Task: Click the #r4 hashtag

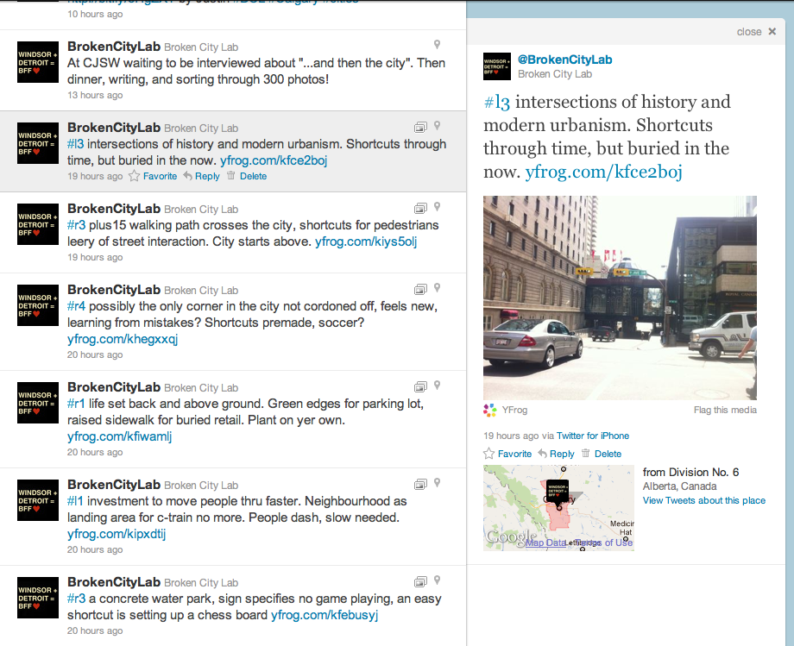Action: click(x=77, y=306)
